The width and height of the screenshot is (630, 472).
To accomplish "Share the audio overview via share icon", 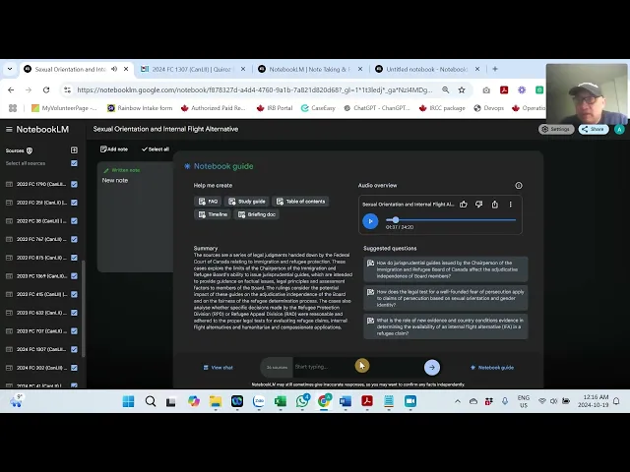I will (x=494, y=205).
